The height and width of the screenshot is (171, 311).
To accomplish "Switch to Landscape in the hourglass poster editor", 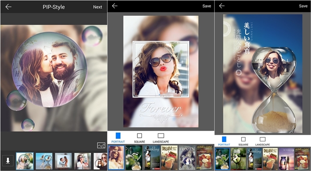I will pos(263,141).
